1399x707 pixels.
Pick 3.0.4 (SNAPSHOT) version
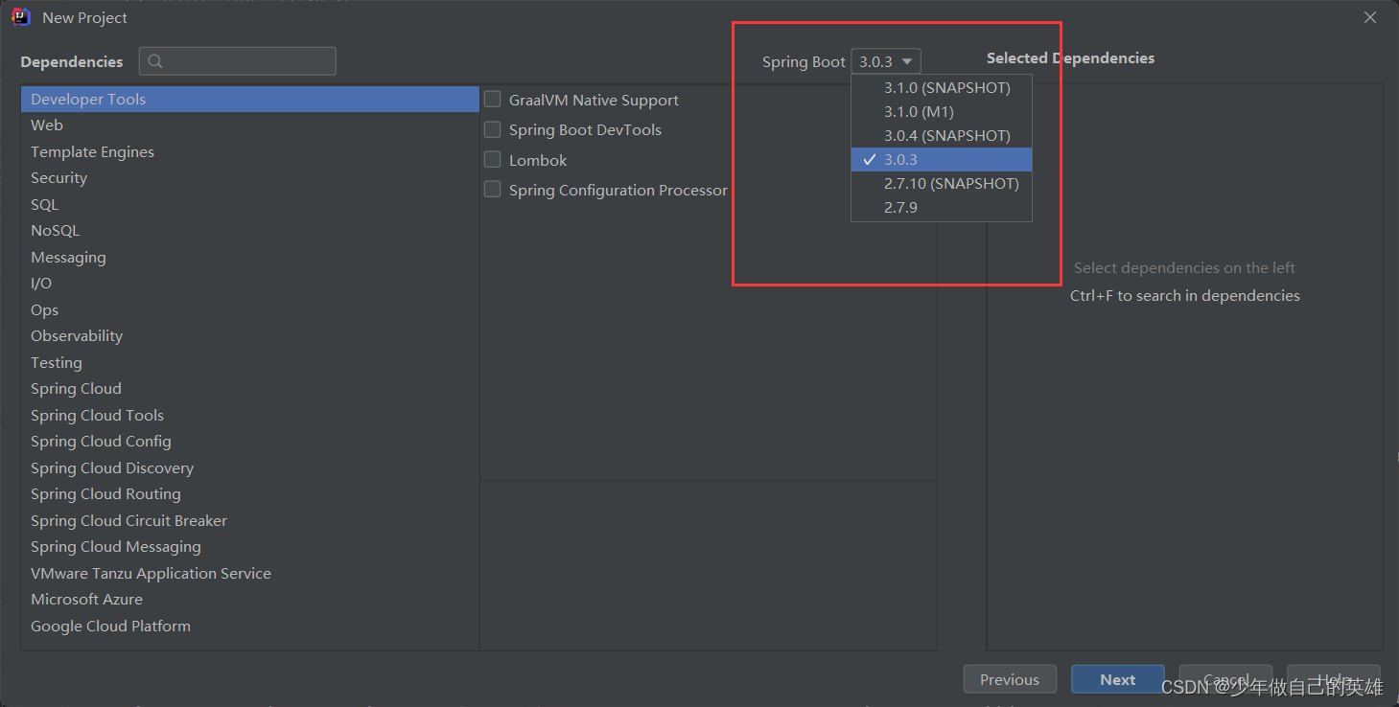(x=942, y=135)
